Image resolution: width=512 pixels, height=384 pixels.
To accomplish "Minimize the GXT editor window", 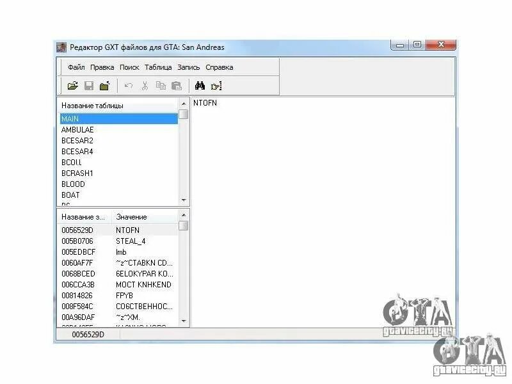I will tap(400, 45).
